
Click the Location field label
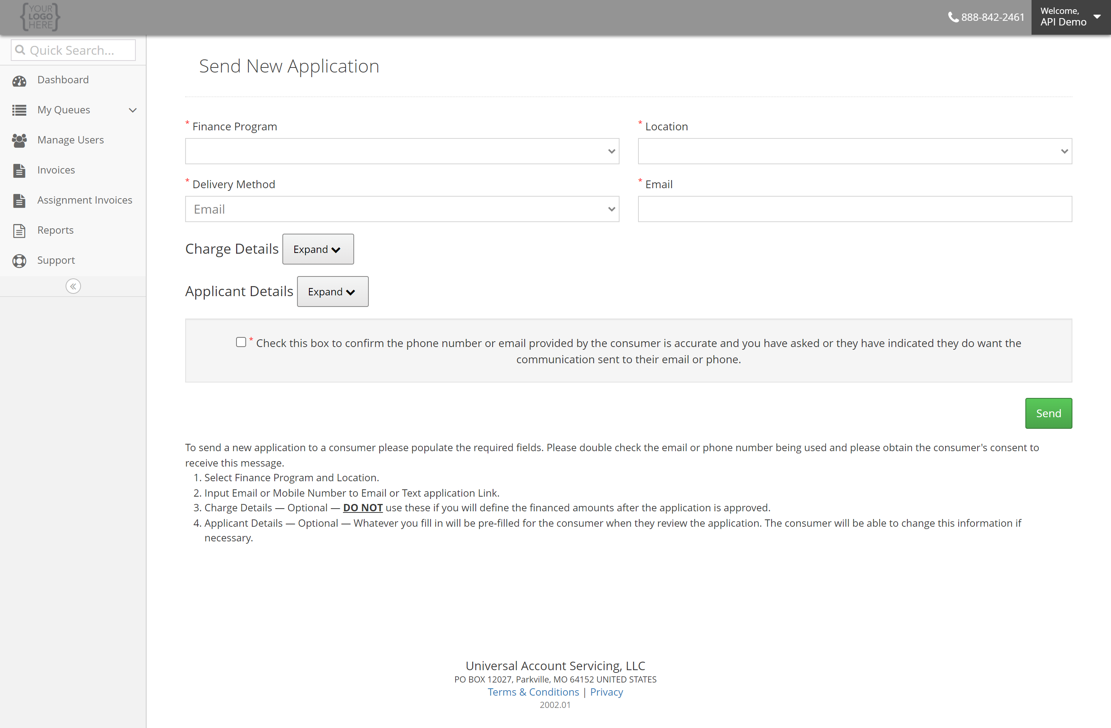coord(667,126)
